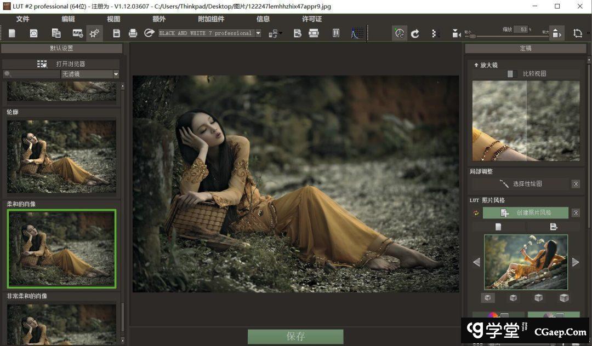
Task: Click the floppy disk save icon
Action: (x=116, y=33)
